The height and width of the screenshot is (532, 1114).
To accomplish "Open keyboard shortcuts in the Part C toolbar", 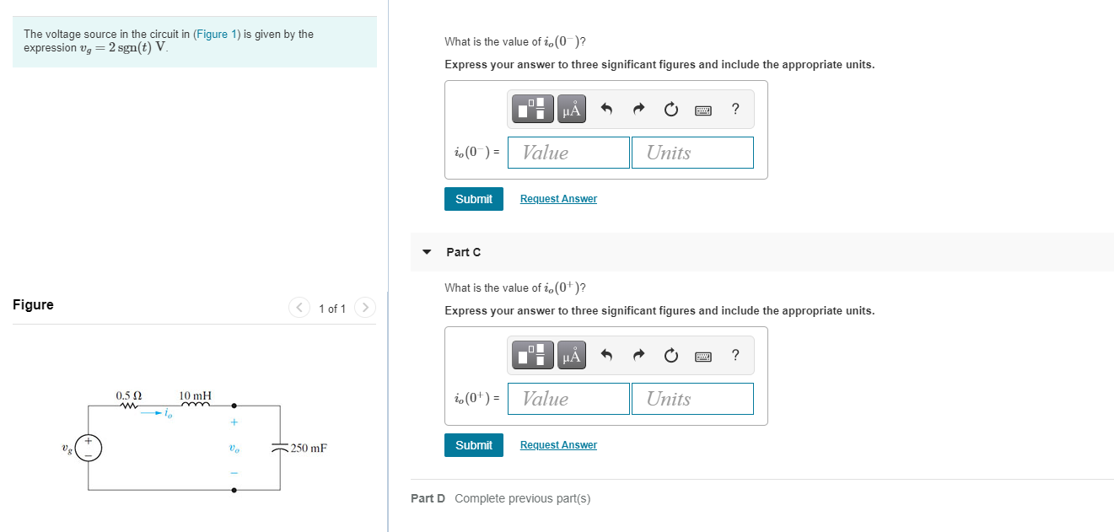I will 703,356.
